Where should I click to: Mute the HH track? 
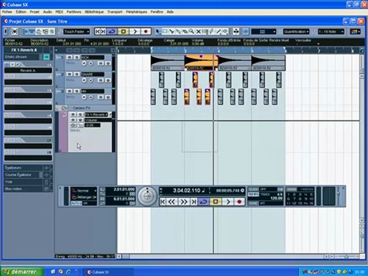(x=69, y=91)
